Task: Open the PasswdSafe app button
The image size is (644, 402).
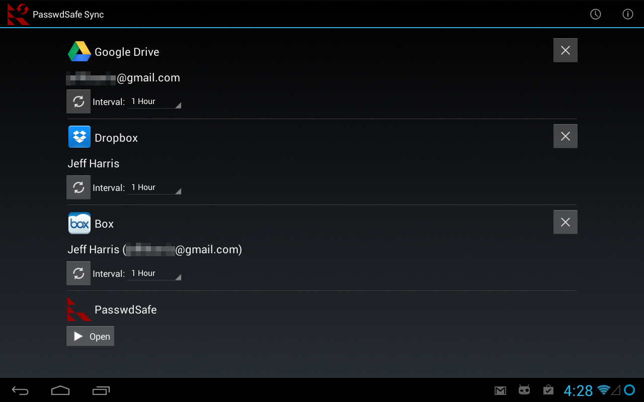Action: coord(91,336)
